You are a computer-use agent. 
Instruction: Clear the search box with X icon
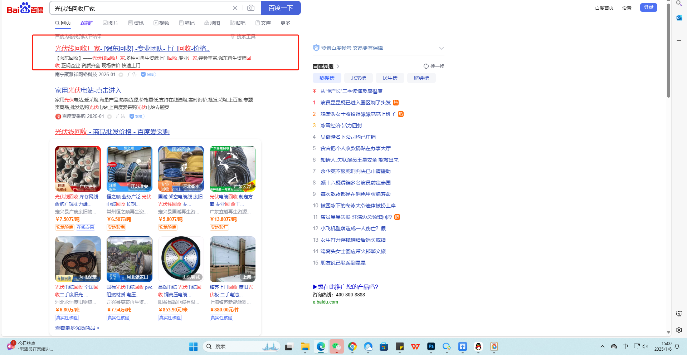coord(235,8)
